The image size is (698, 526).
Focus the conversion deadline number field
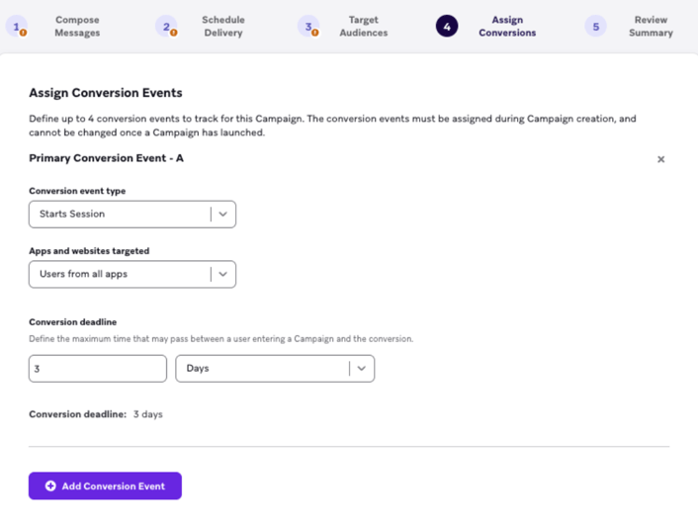pos(98,369)
